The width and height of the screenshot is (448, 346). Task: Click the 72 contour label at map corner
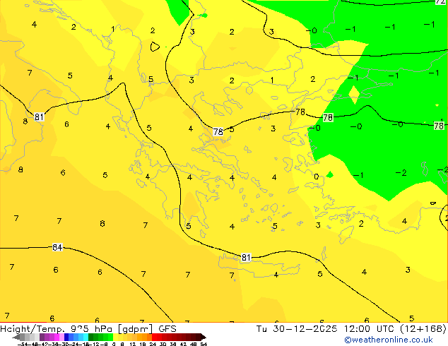(440, 2)
